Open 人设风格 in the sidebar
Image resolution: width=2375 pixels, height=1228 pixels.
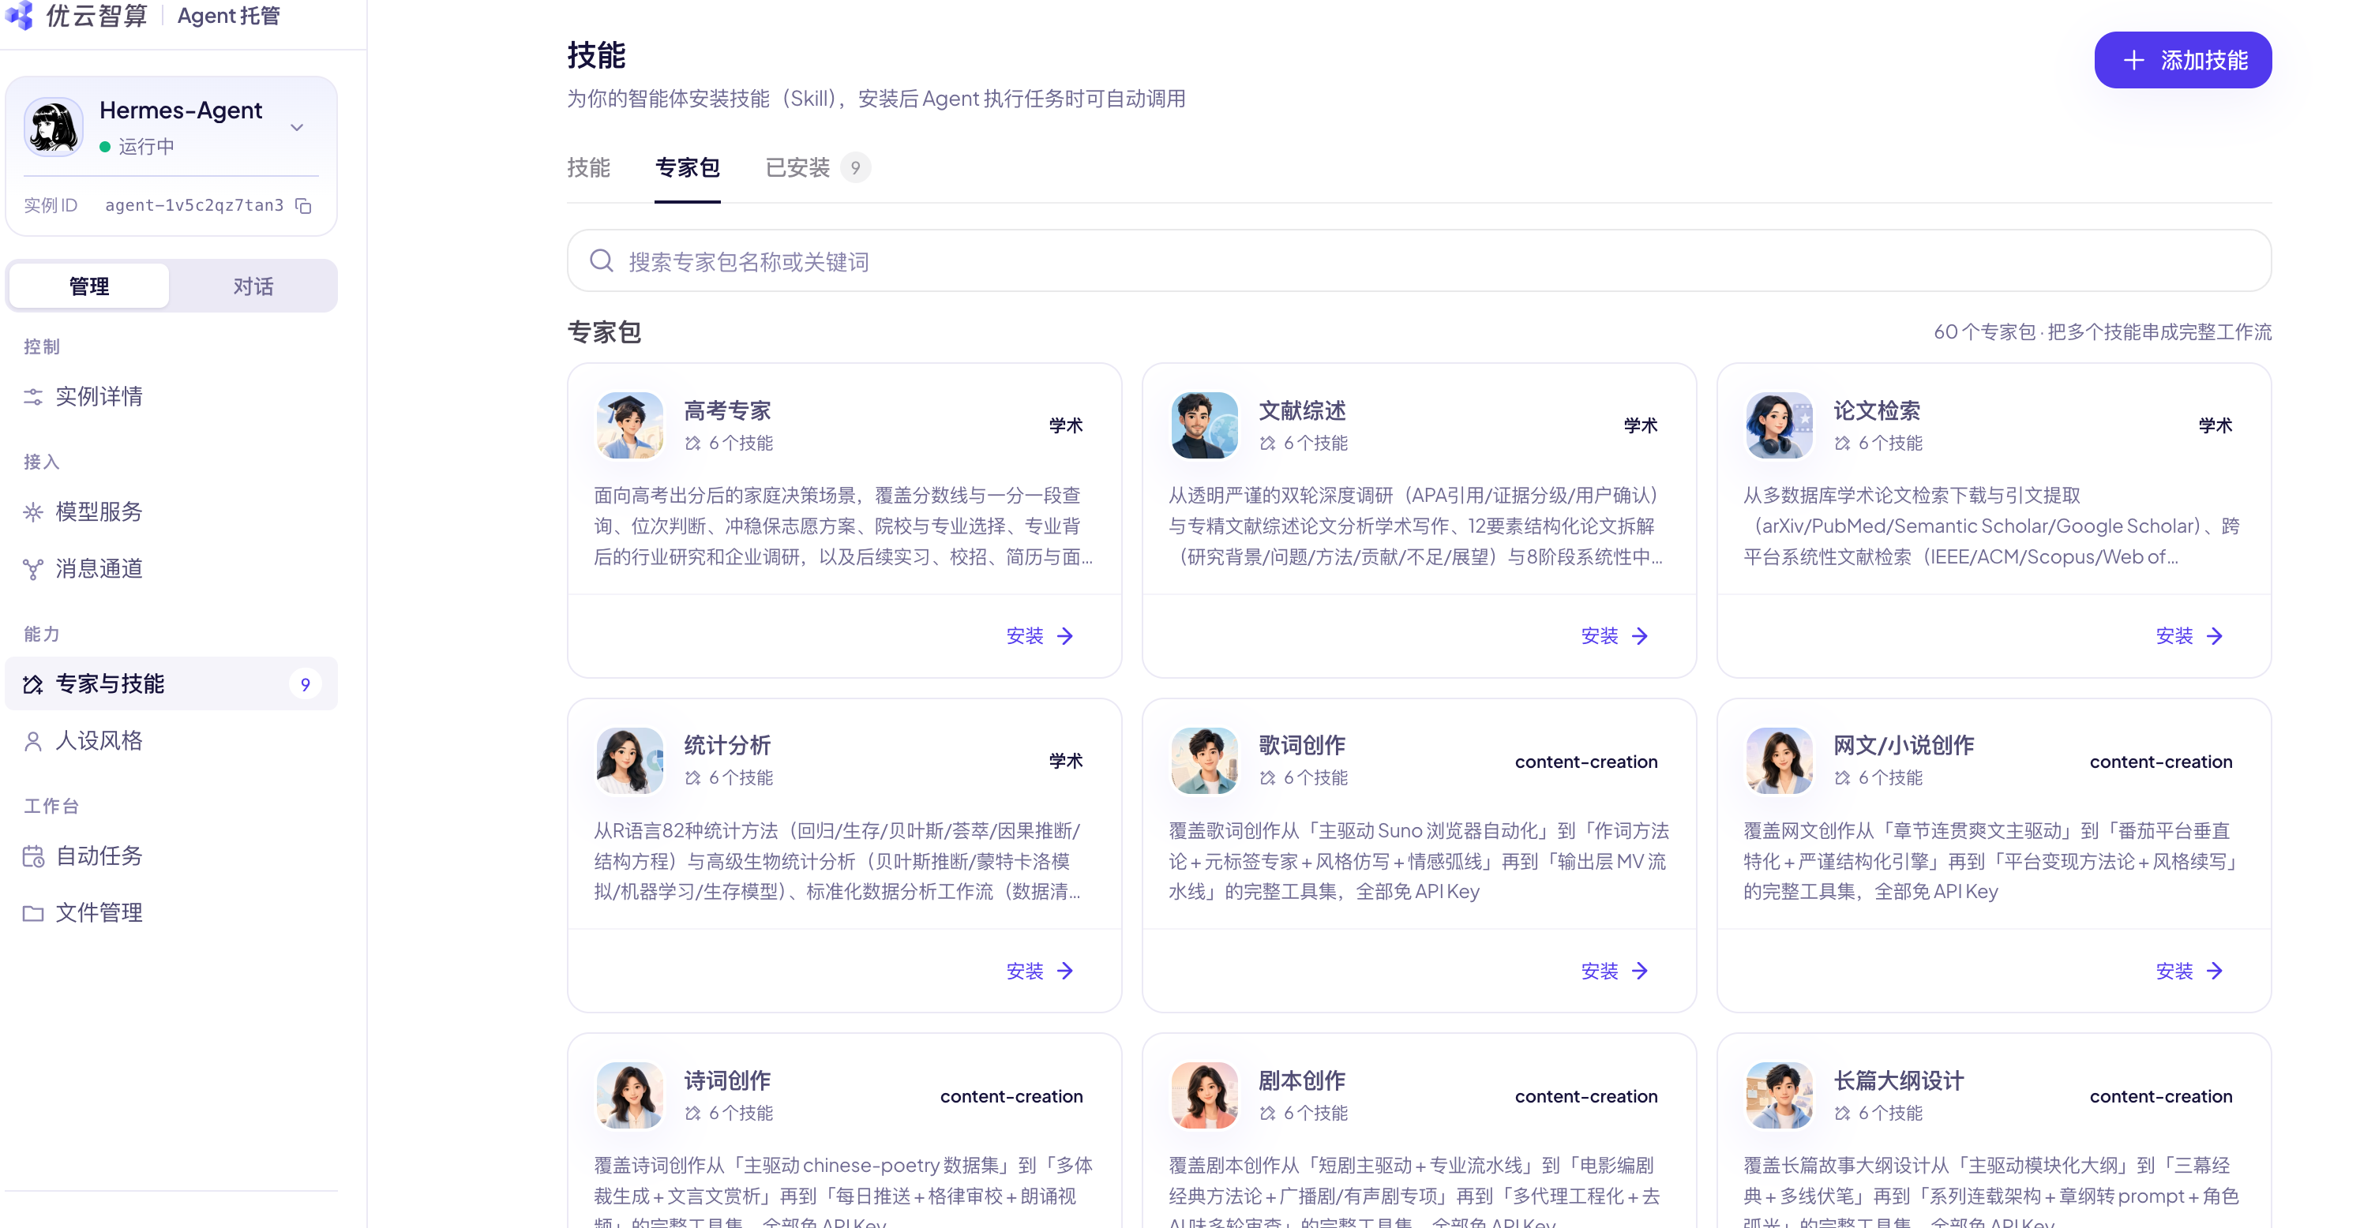tap(171, 741)
